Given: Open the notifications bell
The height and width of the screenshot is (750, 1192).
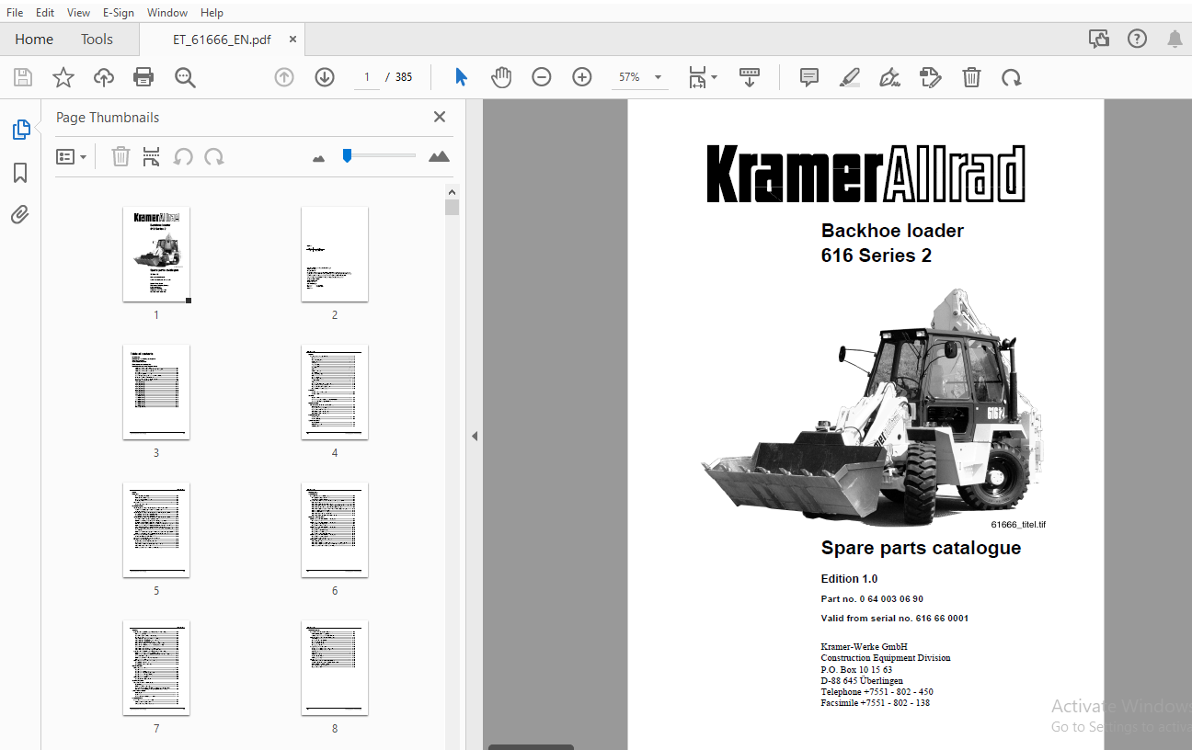Looking at the screenshot, I should click(1175, 39).
